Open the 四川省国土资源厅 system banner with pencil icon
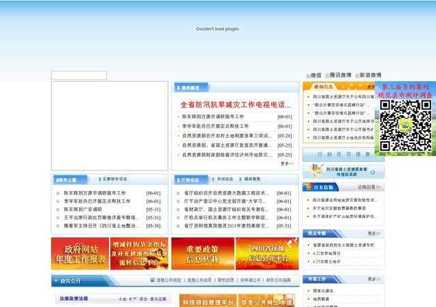The width and height of the screenshot is (436, 307). tap(343, 171)
